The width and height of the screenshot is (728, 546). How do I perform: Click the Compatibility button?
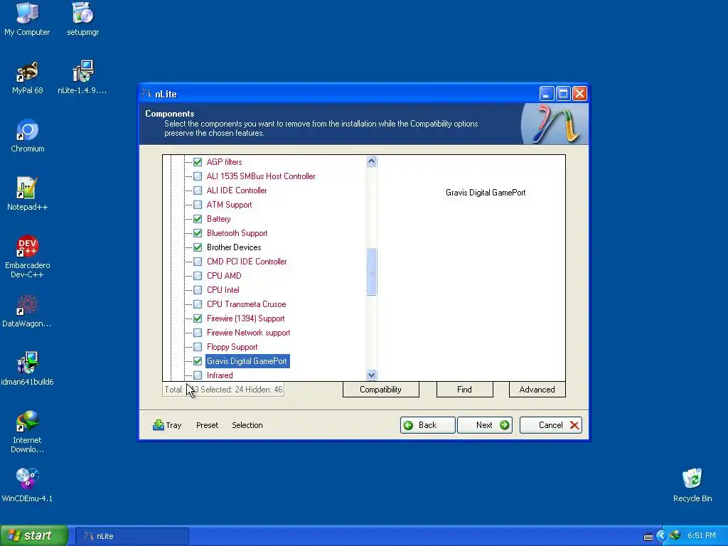(x=381, y=390)
